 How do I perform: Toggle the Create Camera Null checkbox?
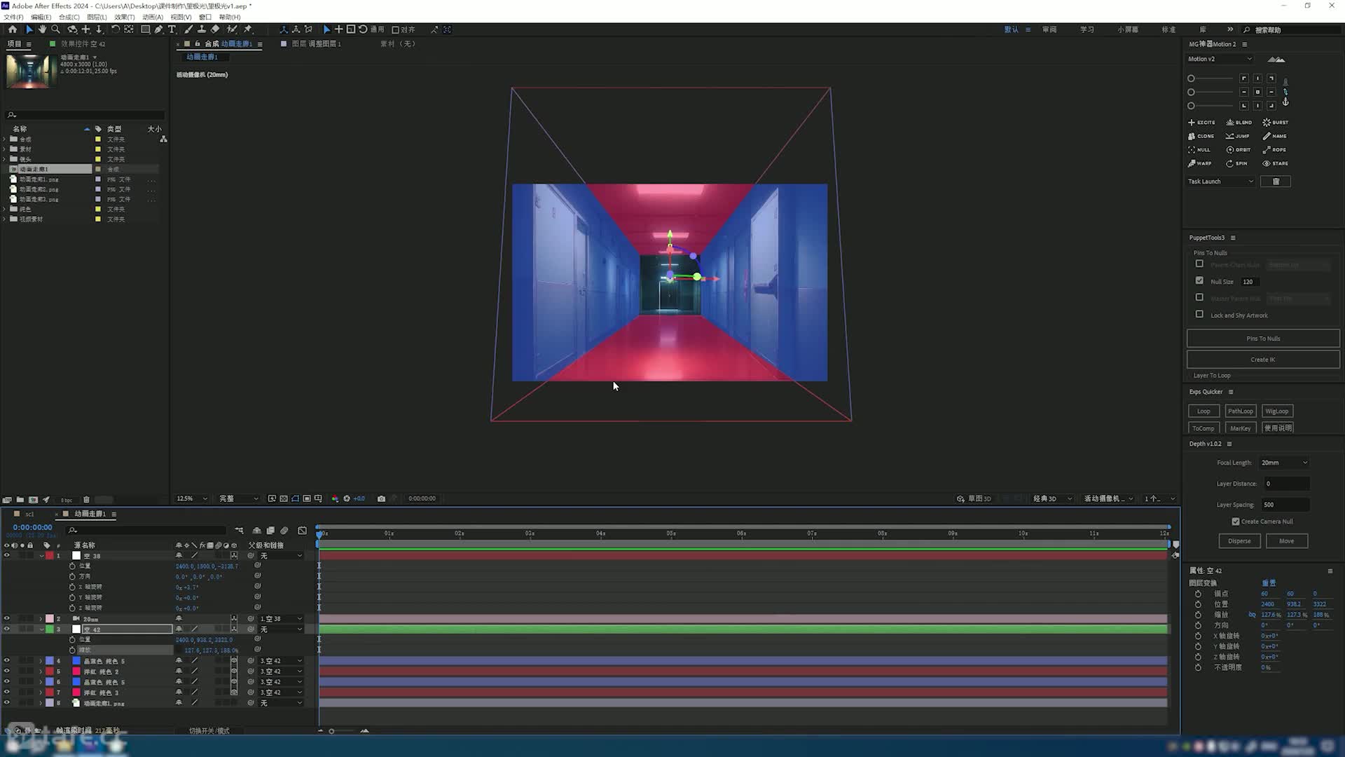tap(1235, 521)
